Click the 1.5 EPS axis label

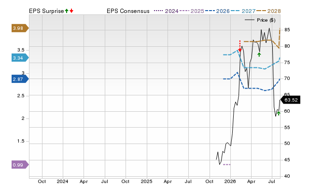(21, 141)
